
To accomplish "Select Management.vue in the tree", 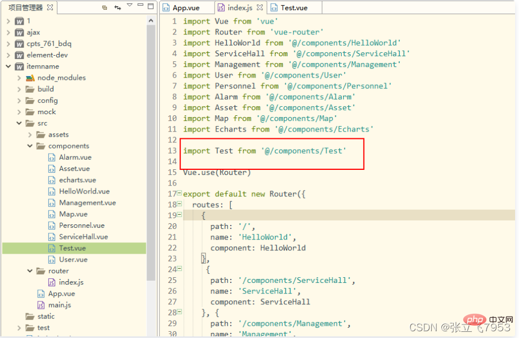I will pos(87,202).
